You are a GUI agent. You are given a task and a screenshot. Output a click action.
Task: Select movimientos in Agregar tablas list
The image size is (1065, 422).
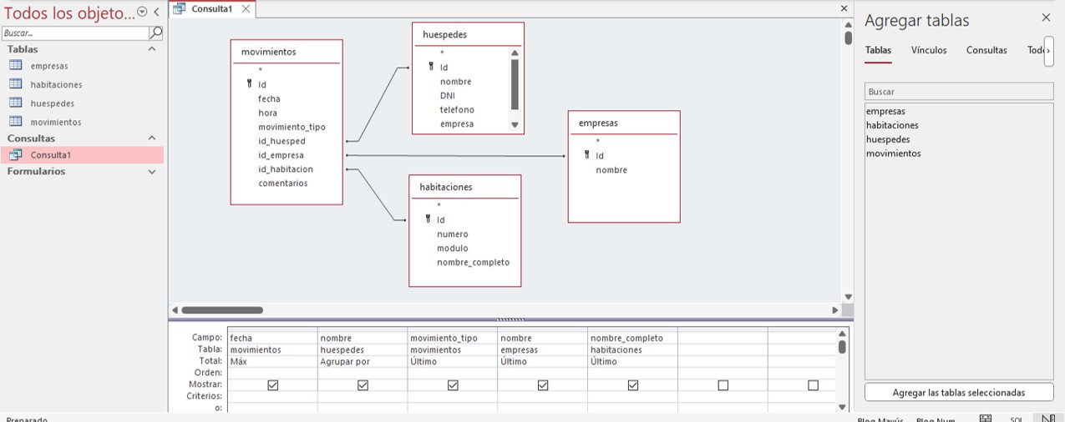tap(894, 153)
